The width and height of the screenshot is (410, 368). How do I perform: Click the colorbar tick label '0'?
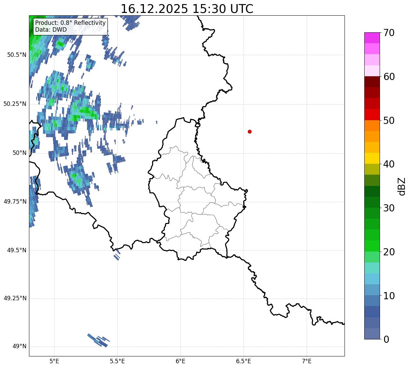pyautogui.click(x=386, y=339)
